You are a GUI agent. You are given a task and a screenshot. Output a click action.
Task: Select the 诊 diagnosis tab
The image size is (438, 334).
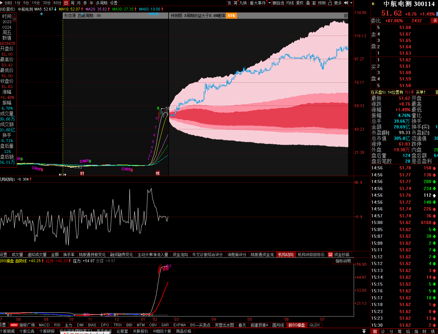(x=383, y=331)
